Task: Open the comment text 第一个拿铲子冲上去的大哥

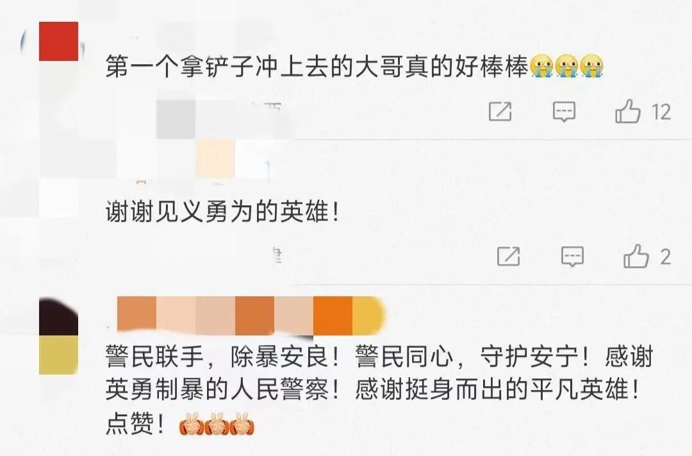Action: click(x=317, y=67)
